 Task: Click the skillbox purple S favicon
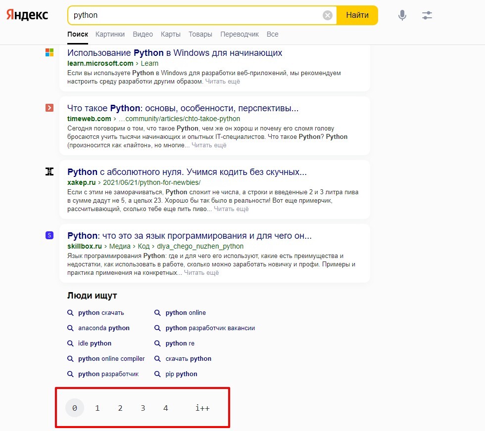tap(49, 235)
